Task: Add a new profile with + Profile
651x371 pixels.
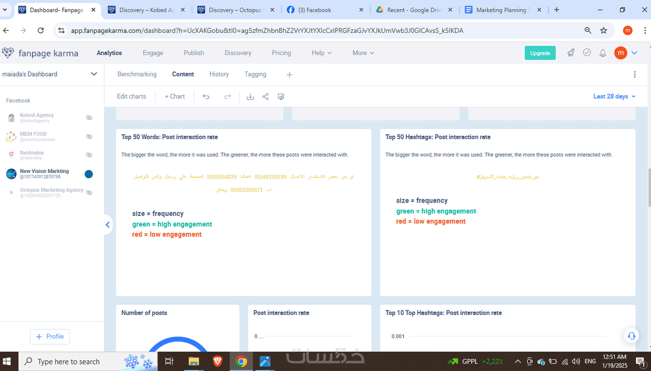Action: [50, 337]
